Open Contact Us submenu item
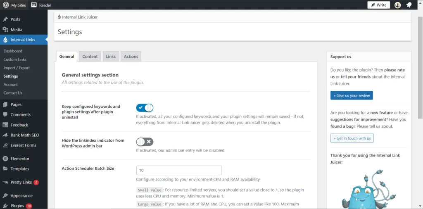This screenshot has width=423, height=209. pyautogui.click(x=13, y=93)
